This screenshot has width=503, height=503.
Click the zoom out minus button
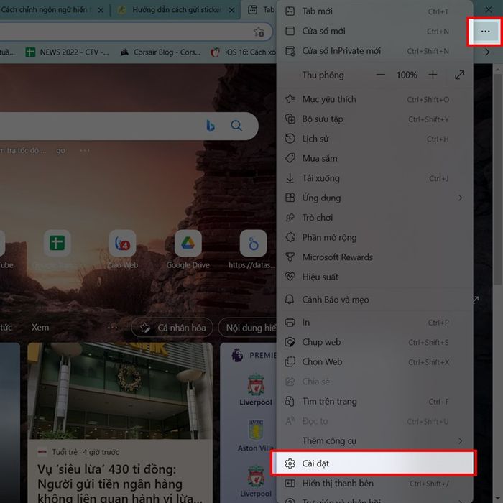[x=381, y=75]
